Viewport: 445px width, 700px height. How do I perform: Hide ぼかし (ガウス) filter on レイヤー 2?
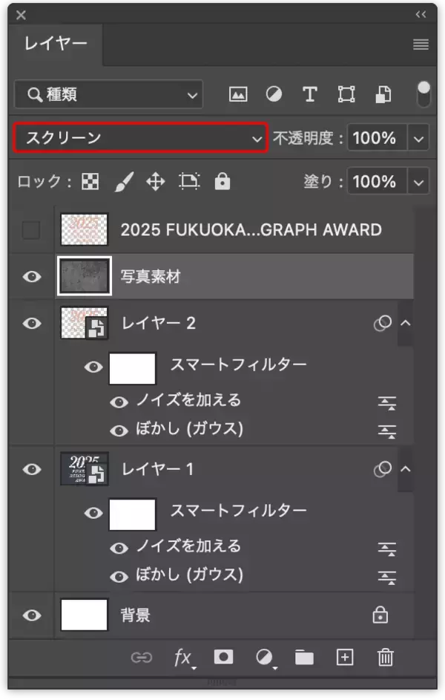coord(119,431)
